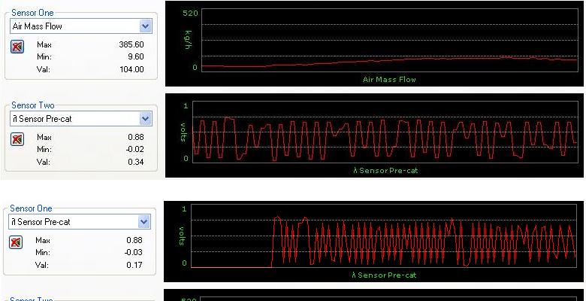Screen dimensions: 586x301
Task: Select the Sensor Two λ Sensor Pre-cat field
Action: 74,119
